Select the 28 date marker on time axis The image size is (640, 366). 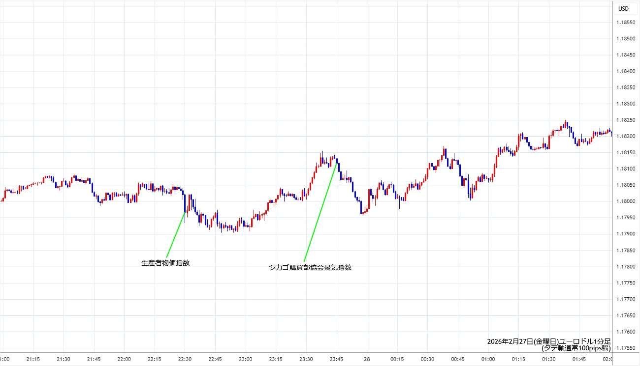pos(367,359)
